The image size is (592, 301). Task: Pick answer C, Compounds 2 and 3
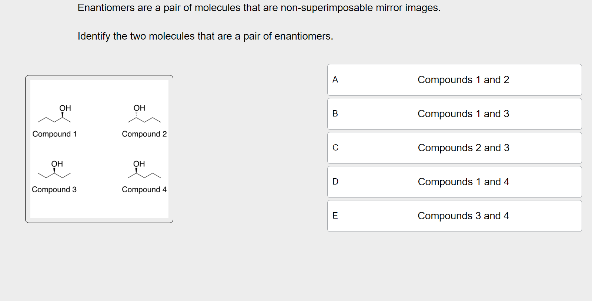(454, 148)
